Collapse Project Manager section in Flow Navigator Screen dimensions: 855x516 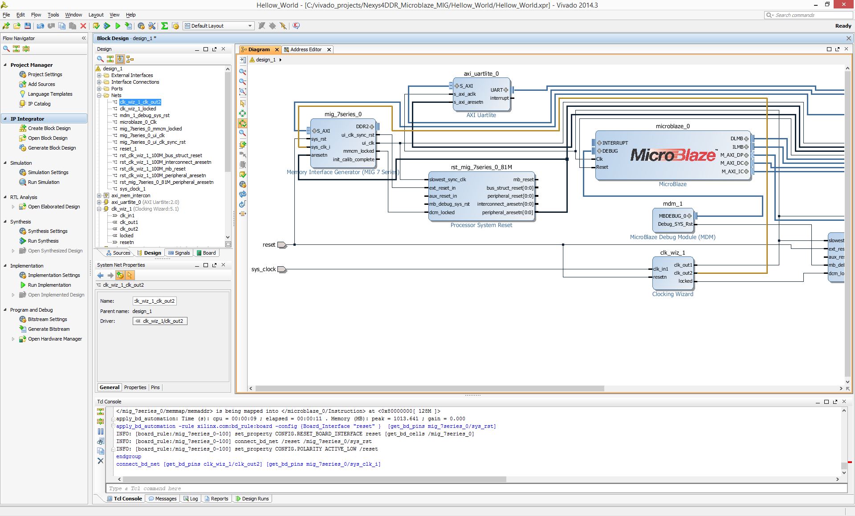[x=5, y=65]
